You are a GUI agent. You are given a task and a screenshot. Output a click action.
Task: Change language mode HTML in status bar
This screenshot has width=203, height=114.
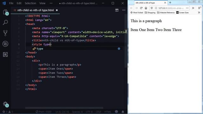click(x=108, y=112)
